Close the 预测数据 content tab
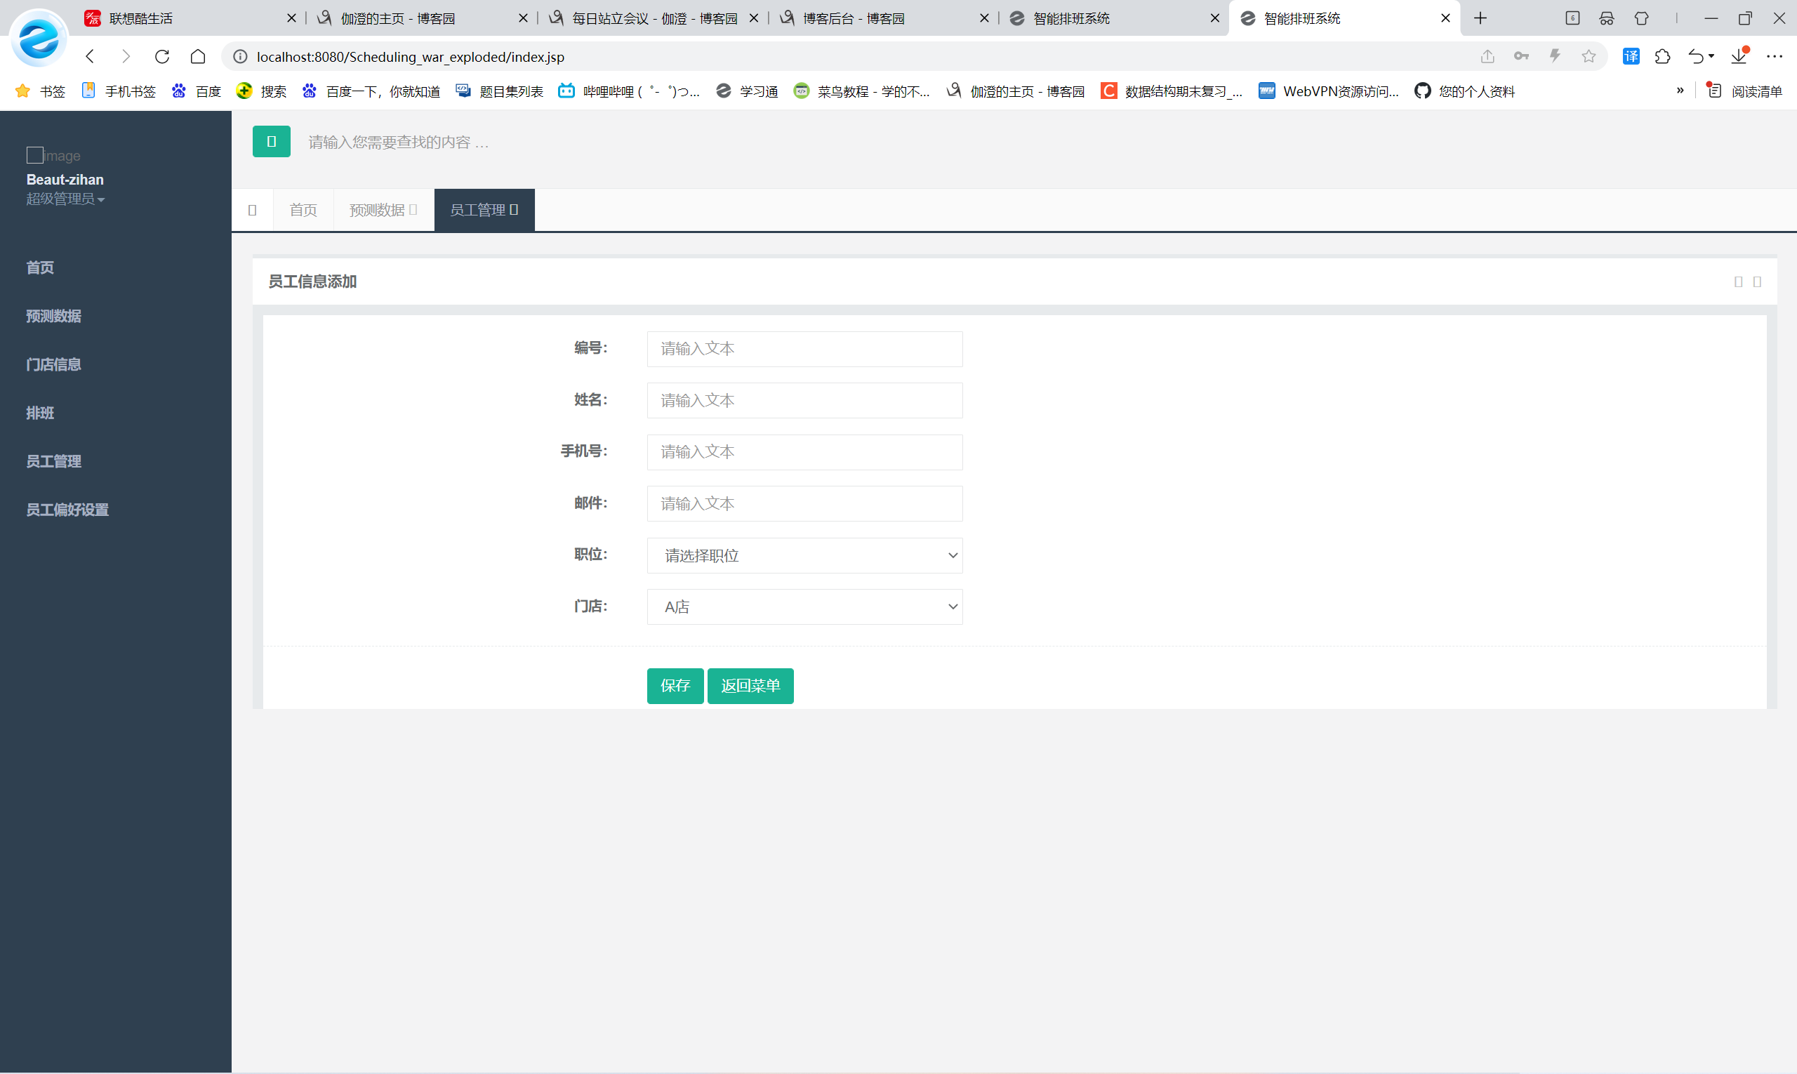This screenshot has width=1797, height=1074. click(413, 210)
